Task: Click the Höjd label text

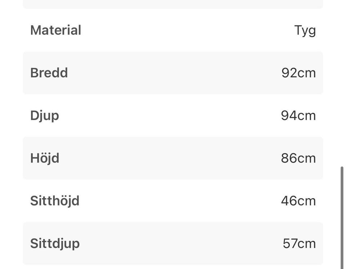Action: 45,158
